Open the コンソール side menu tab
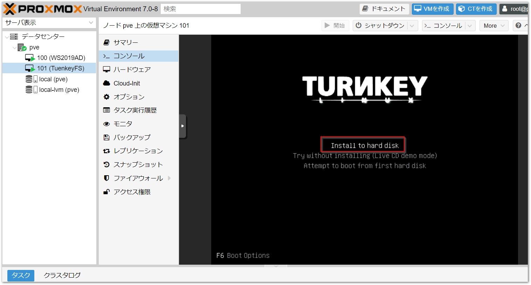The height and width of the screenshot is (285, 531). point(139,56)
